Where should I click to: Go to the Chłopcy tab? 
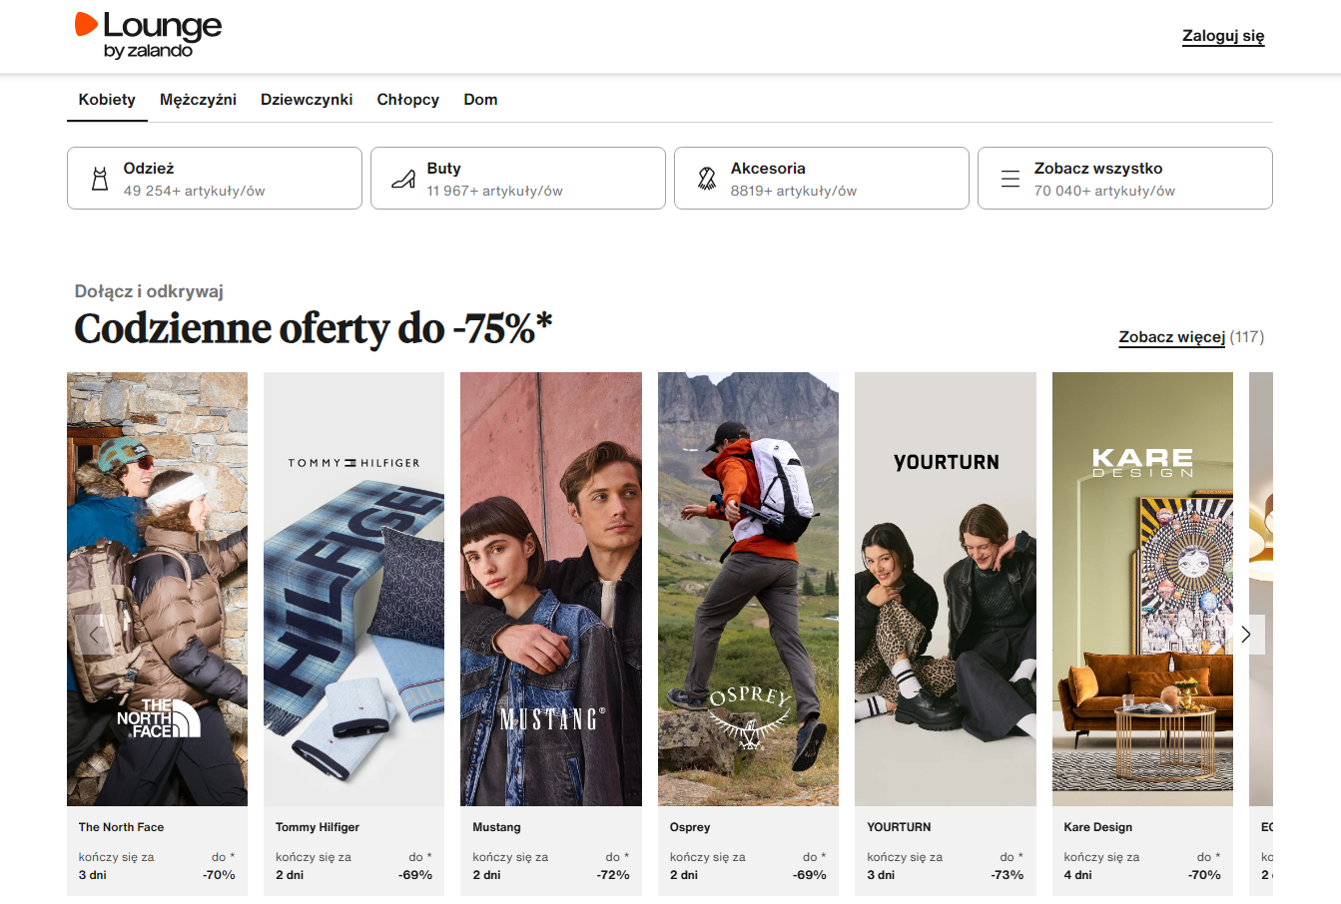[x=407, y=100]
